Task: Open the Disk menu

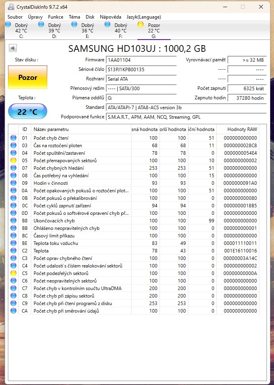Action: 90,17
